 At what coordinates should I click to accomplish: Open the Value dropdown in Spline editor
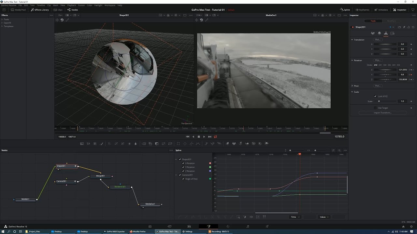(x=324, y=217)
